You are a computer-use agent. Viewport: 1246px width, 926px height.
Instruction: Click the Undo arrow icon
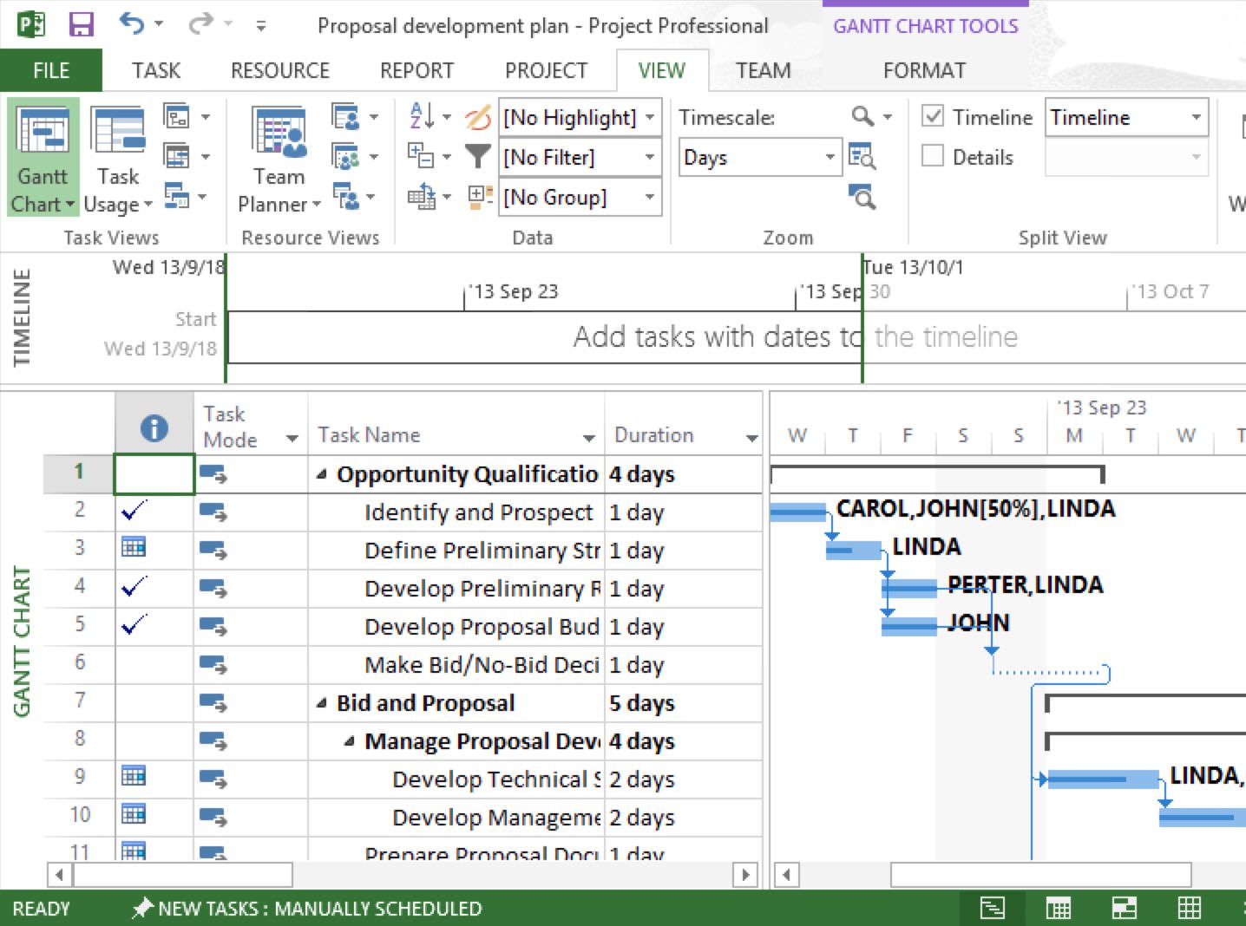[x=132, y=23]
